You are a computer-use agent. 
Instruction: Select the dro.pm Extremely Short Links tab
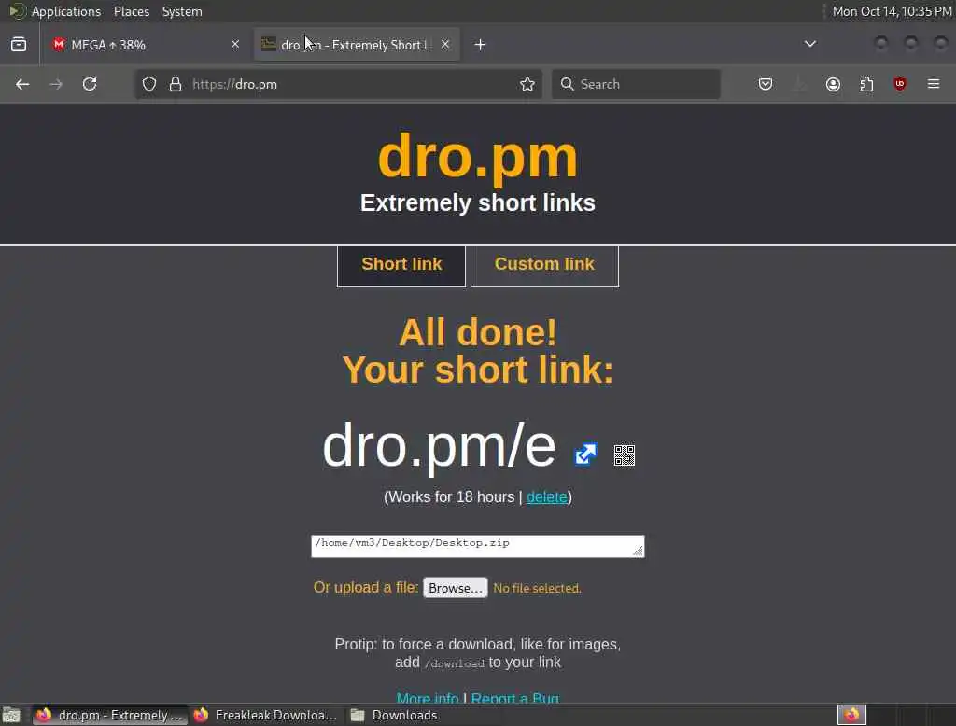[357, 45]
